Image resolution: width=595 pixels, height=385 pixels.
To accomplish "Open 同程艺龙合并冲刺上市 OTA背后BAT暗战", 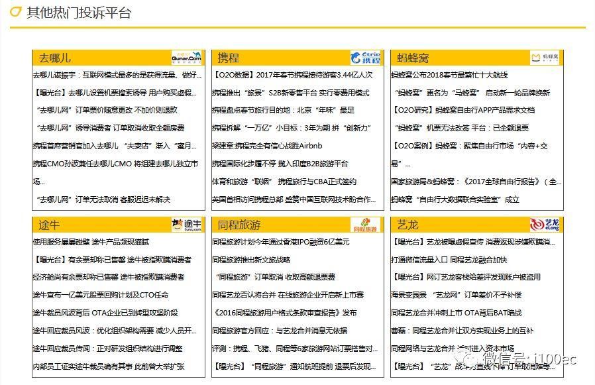I will pos(457,313).
